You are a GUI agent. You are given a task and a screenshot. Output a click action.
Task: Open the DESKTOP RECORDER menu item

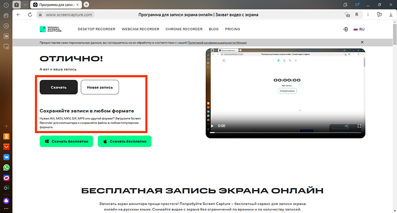(x=96, y=29)
